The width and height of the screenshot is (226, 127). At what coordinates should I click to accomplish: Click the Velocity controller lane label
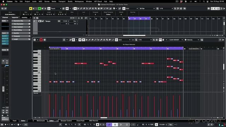(x=36, y=93)
